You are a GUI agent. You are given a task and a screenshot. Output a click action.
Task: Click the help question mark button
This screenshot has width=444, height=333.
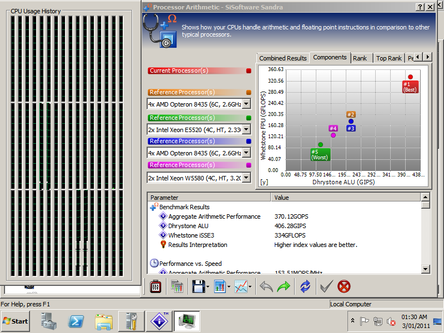tap(420, 7)
